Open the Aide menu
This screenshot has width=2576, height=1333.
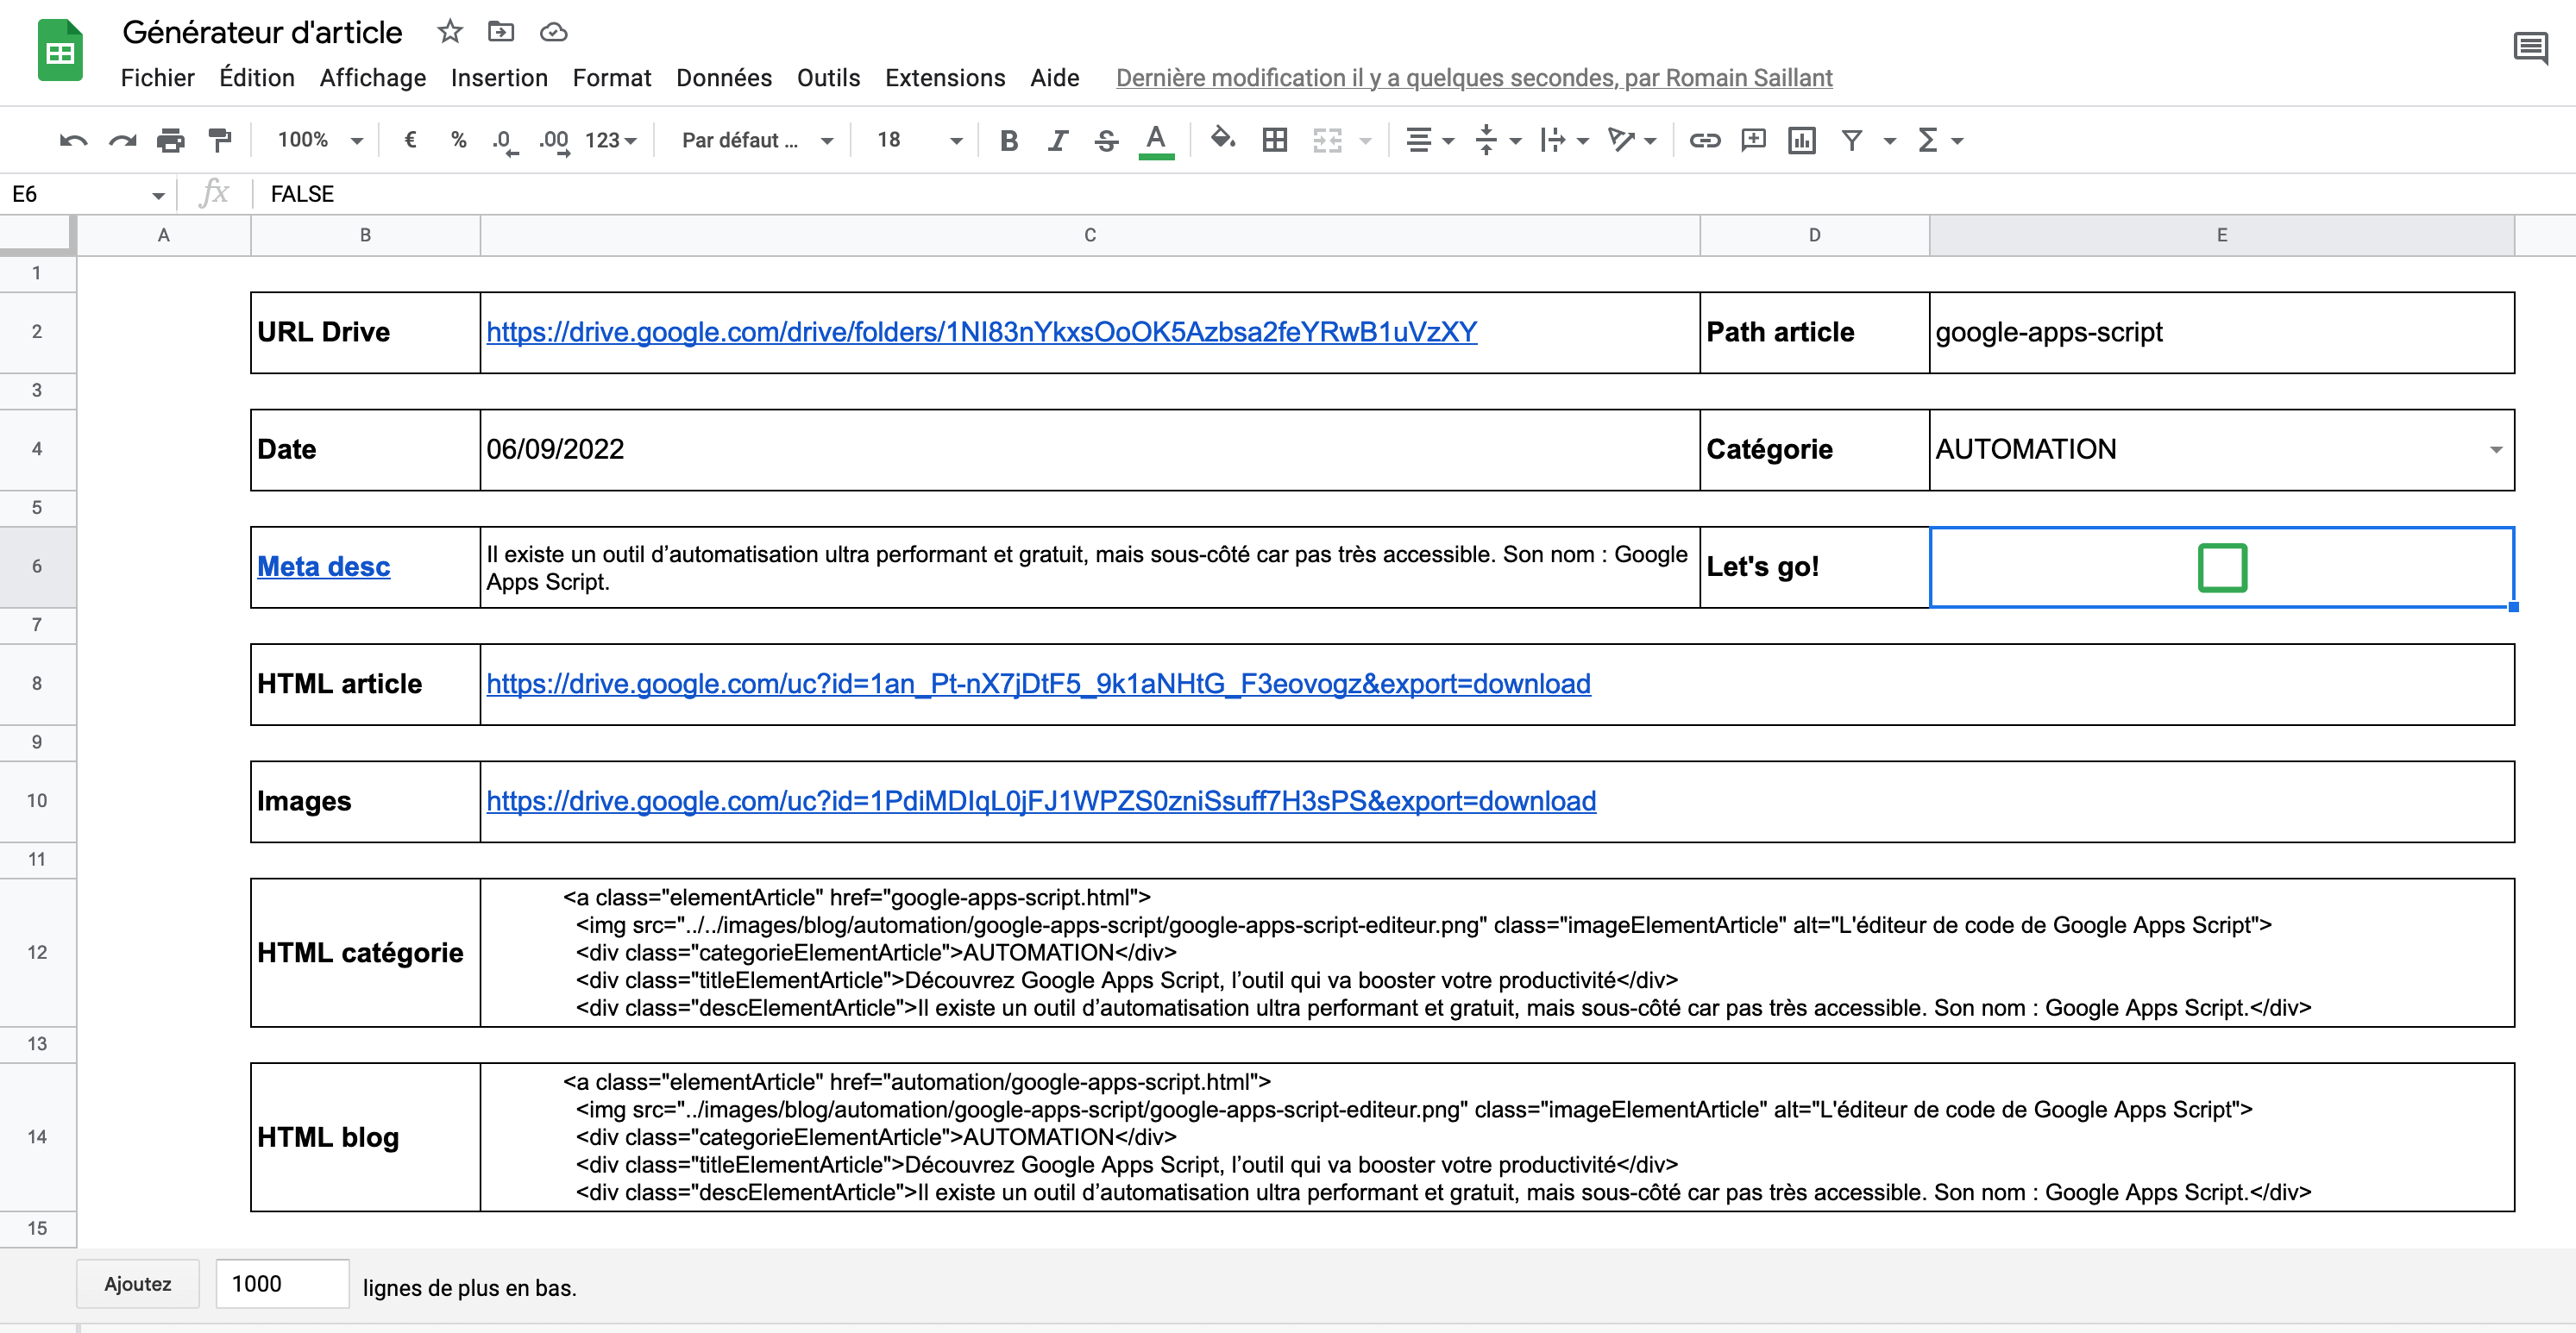point(1054,78)
